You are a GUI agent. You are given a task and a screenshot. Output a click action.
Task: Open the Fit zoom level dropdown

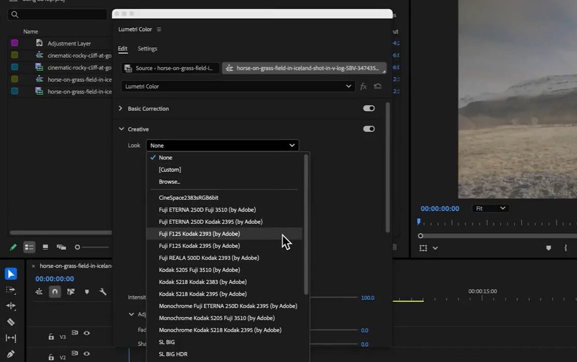490,208
